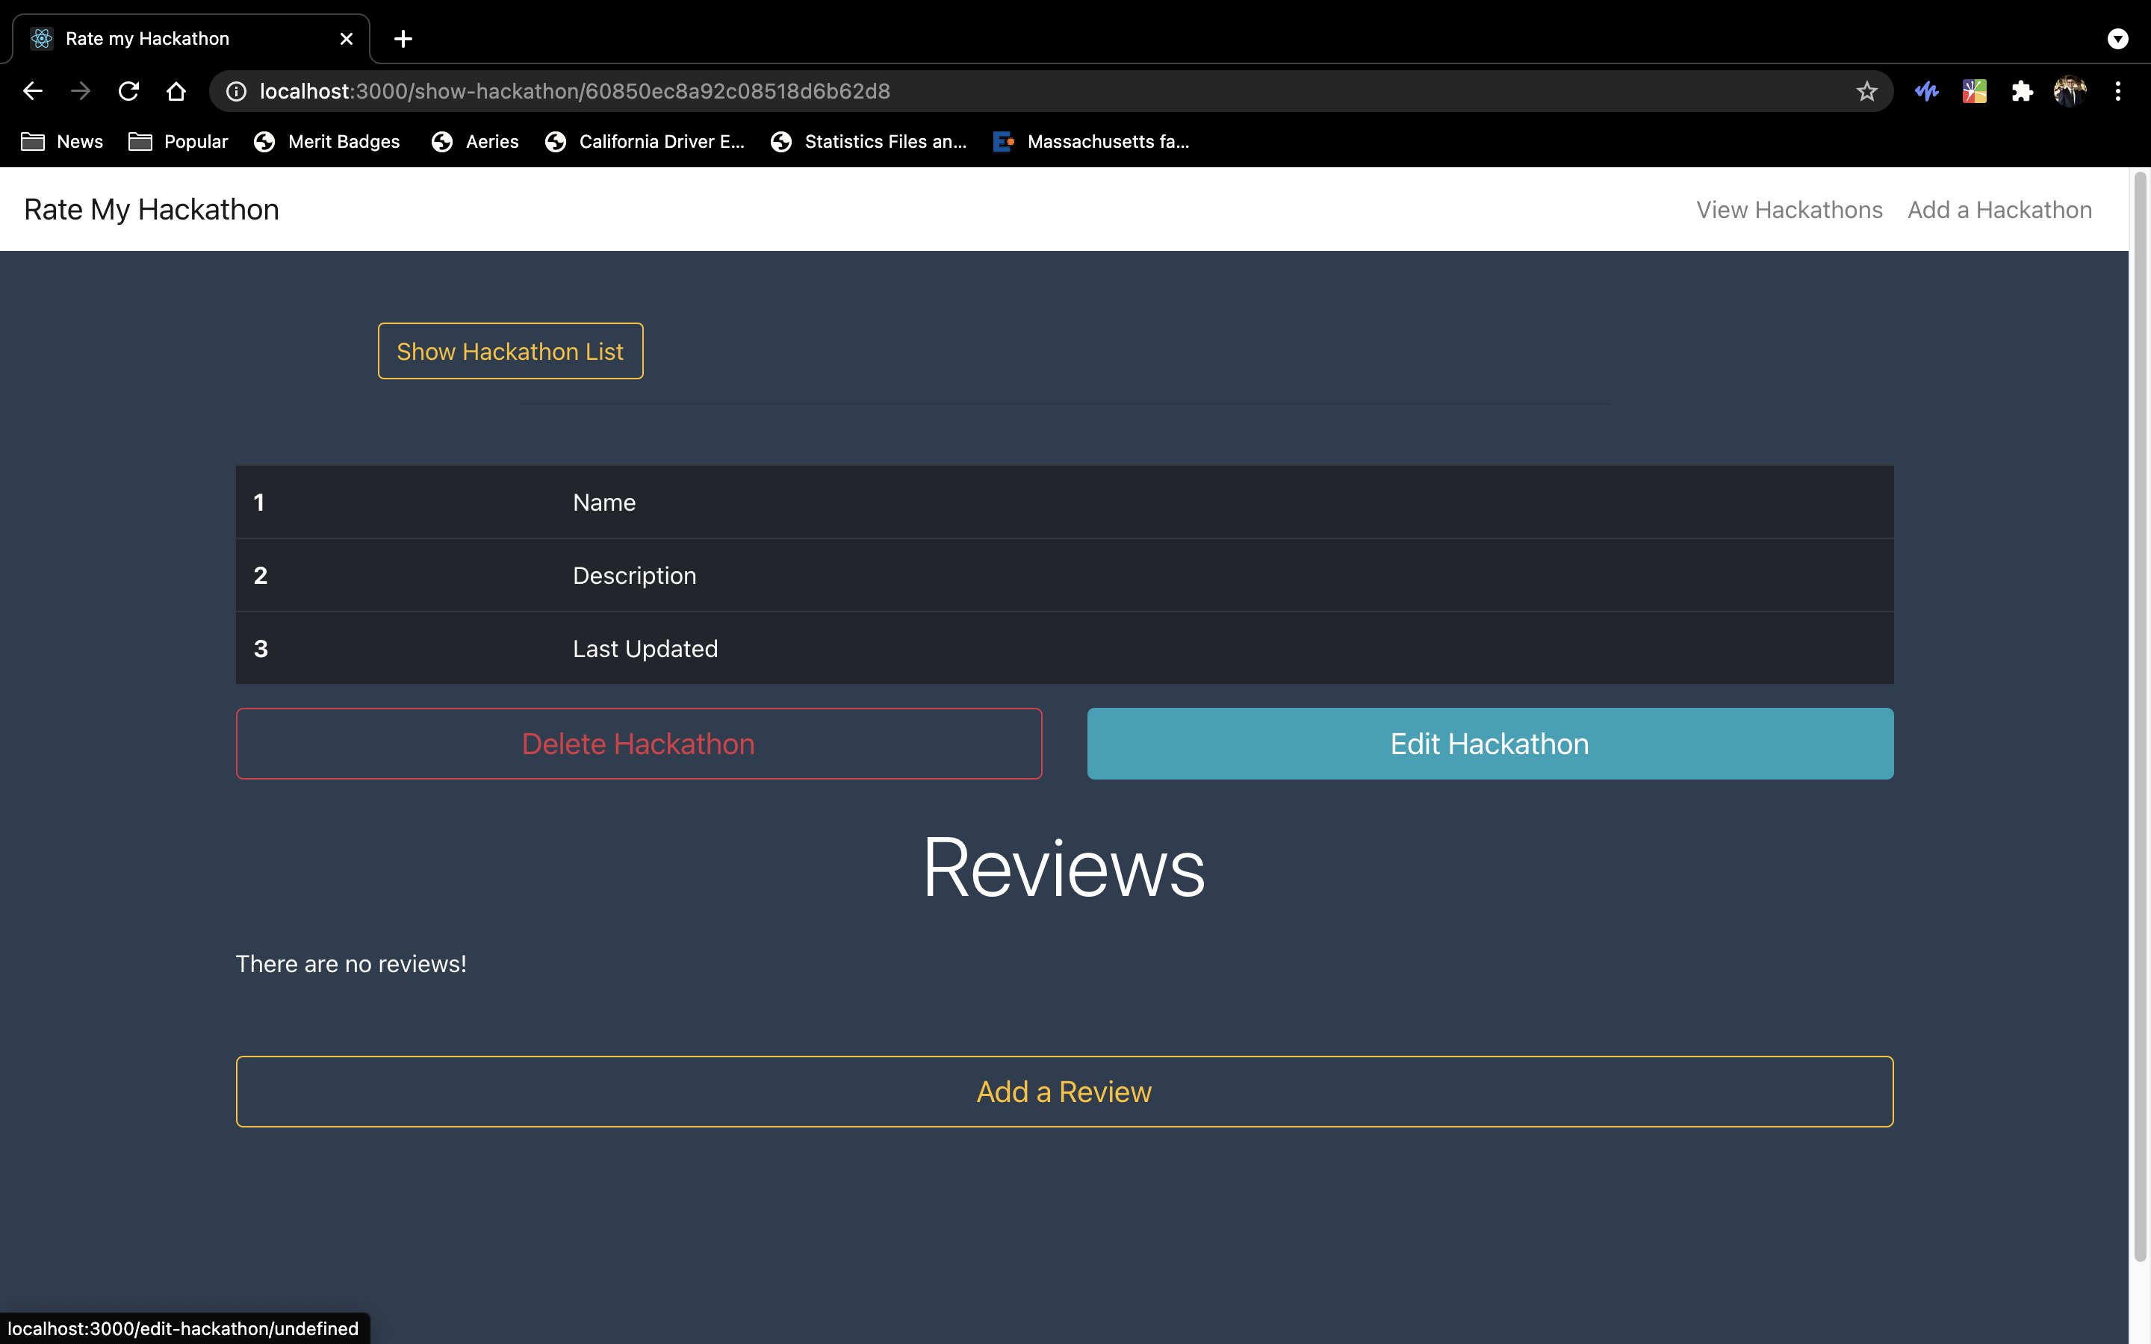
Task: Click the Delete Hackathon button
Action: (x=638, y=743)
